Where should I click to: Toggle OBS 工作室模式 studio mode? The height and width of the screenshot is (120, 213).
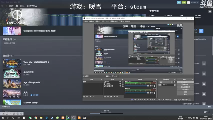click(x=185, y=90)
